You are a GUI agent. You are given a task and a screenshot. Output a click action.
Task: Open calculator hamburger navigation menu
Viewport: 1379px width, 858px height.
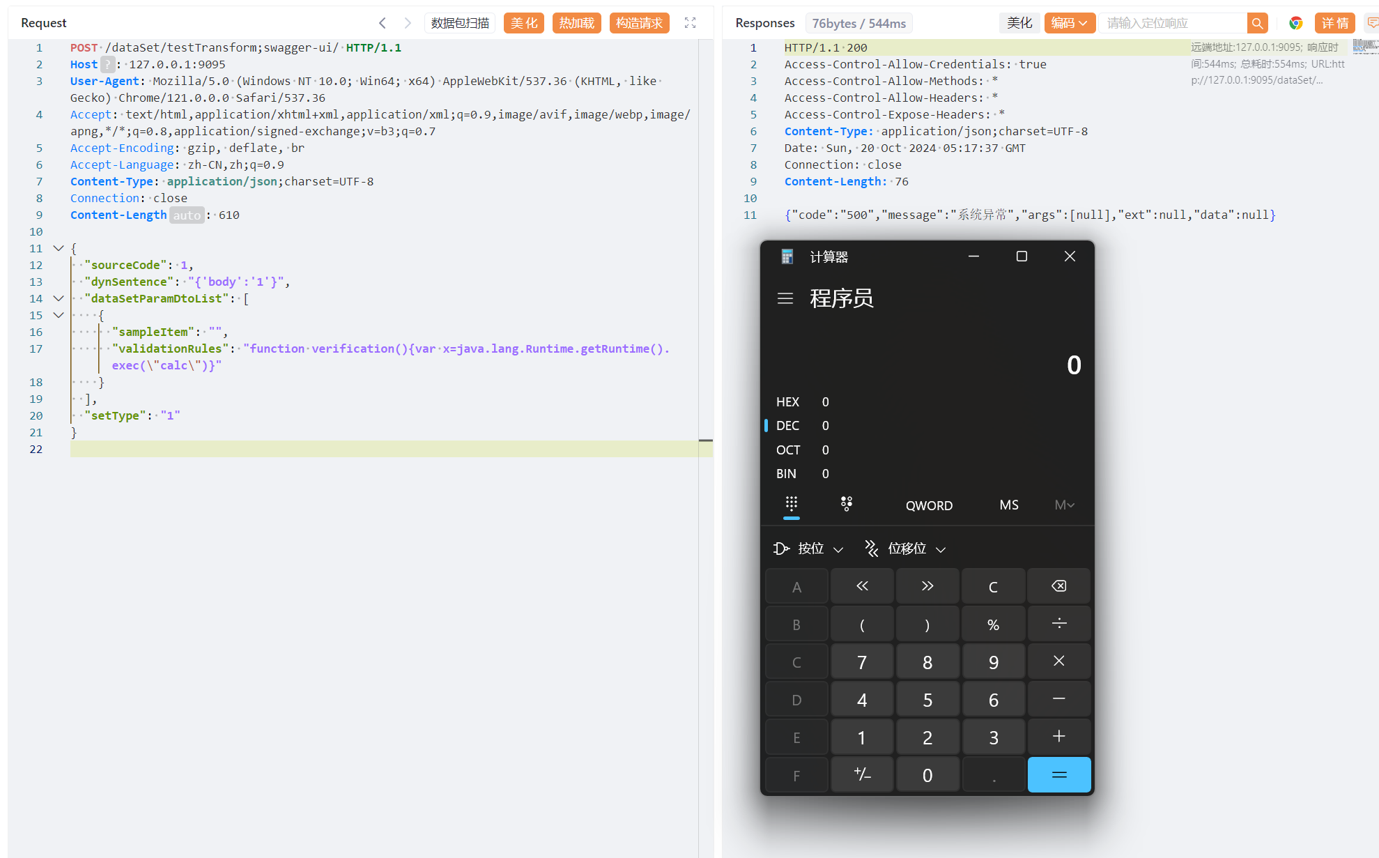(x=785, y=298)
